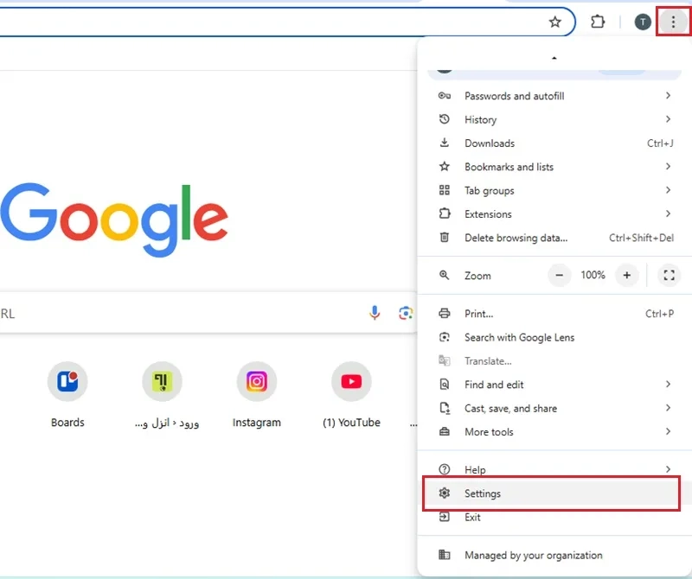Expand the Passwords and autofill submenu
The width and height of the screenshot is (692, 579).
point(514,96)
